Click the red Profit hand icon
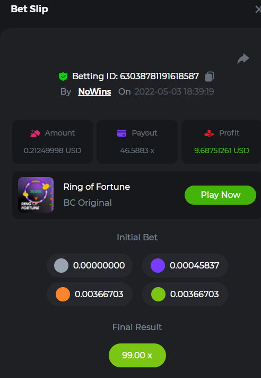The image size is (261, 378). [209, 133]
